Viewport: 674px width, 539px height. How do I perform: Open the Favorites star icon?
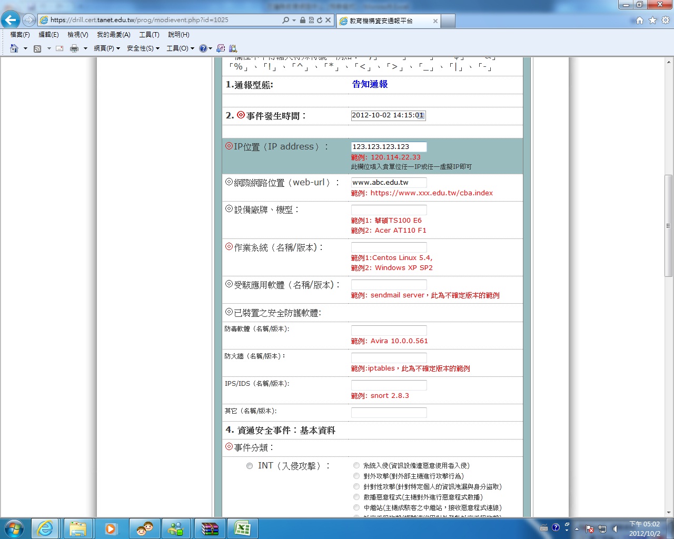(x=652, y=20)
